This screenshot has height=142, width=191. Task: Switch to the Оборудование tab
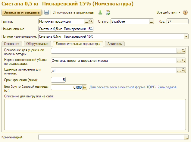tap(37, 44)
